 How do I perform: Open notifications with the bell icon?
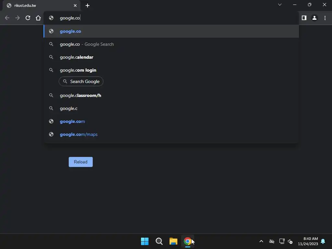(x=323, y=241)
